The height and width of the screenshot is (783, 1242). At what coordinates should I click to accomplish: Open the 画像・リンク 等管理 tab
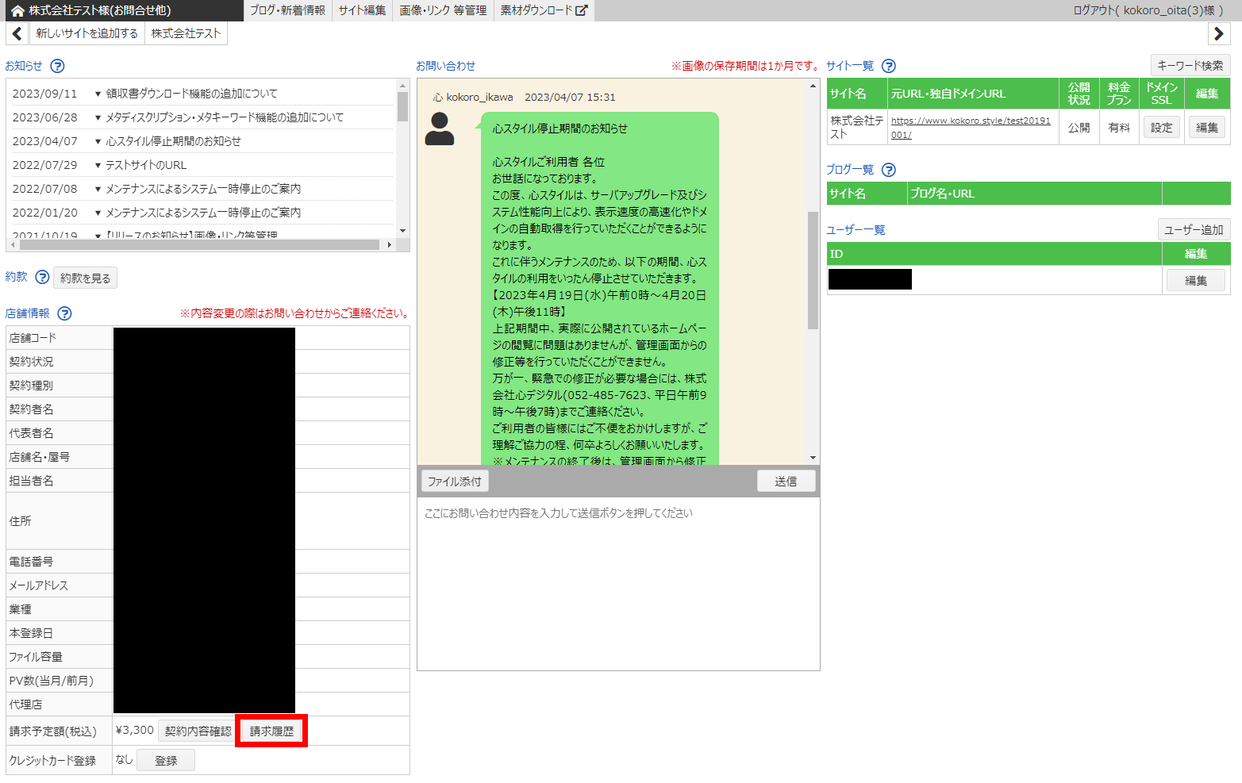[x=443, y=10]
